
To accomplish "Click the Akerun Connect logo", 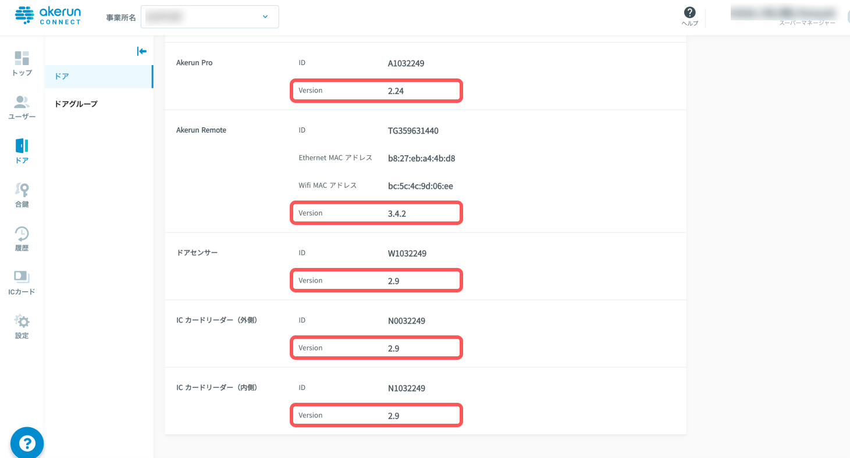I will click(x=48, y=15).
